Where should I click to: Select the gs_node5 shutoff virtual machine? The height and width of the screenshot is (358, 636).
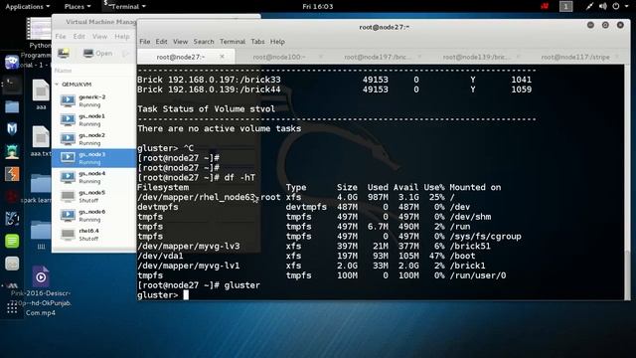(94, 196)
